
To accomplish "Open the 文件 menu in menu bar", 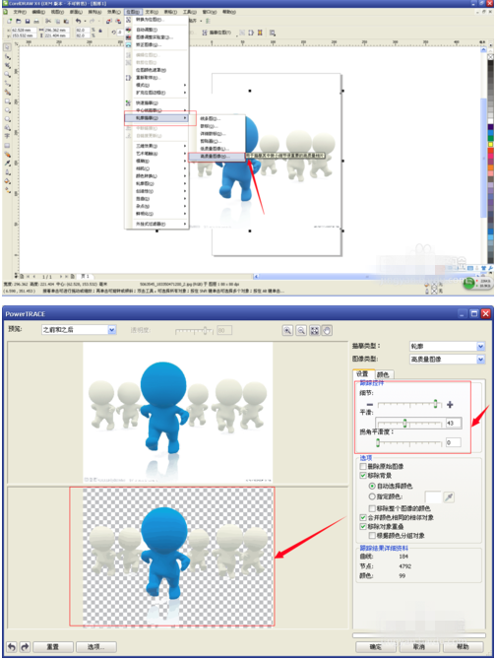I will (20, 12).
